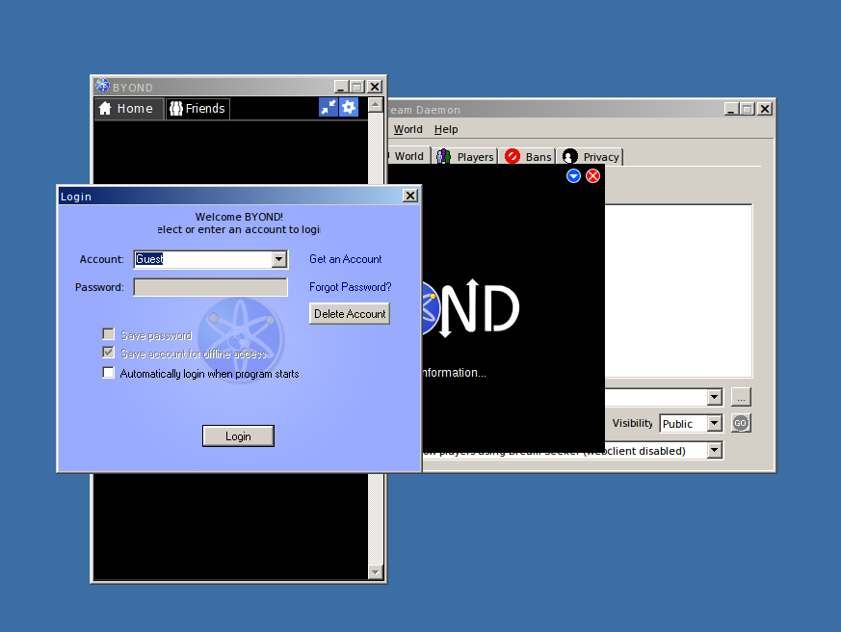Click the Forgot Password? link
The image size is (841, 632).
[351, 287]
